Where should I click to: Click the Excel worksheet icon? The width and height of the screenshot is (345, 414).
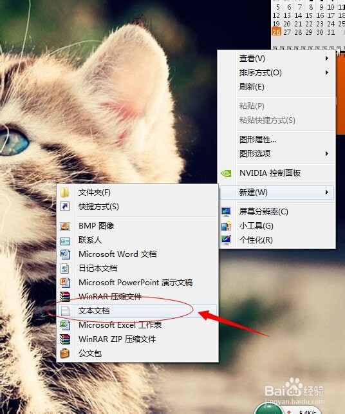[x=64, y=325]
